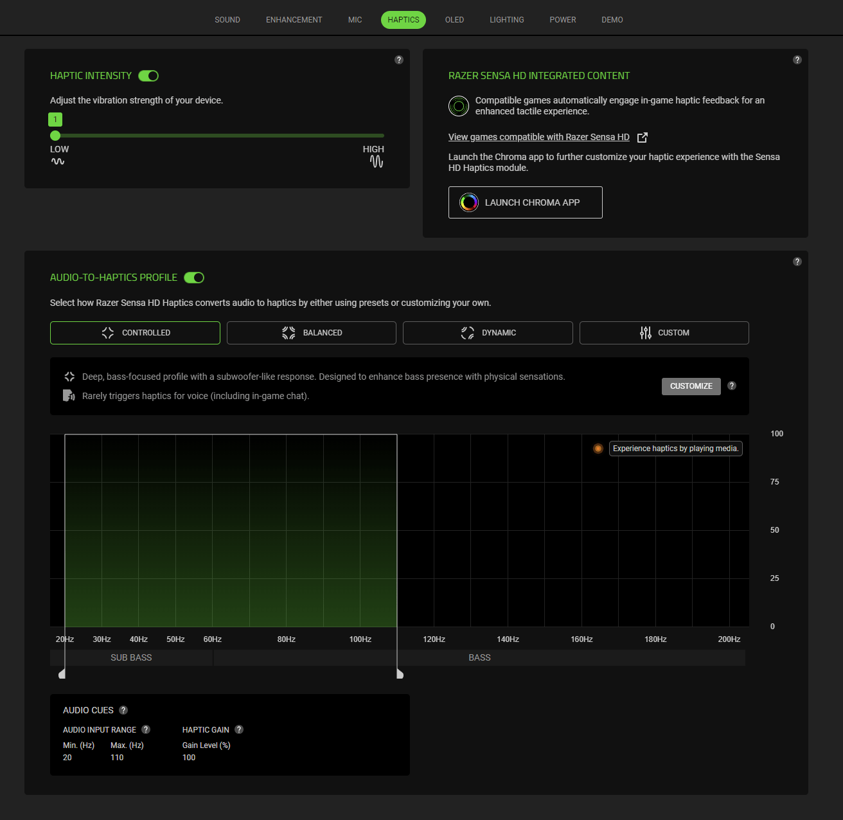Open the View games compatible with Razer Sensa HD link
This screenshot has width=843, height=820.
point(538,137)
